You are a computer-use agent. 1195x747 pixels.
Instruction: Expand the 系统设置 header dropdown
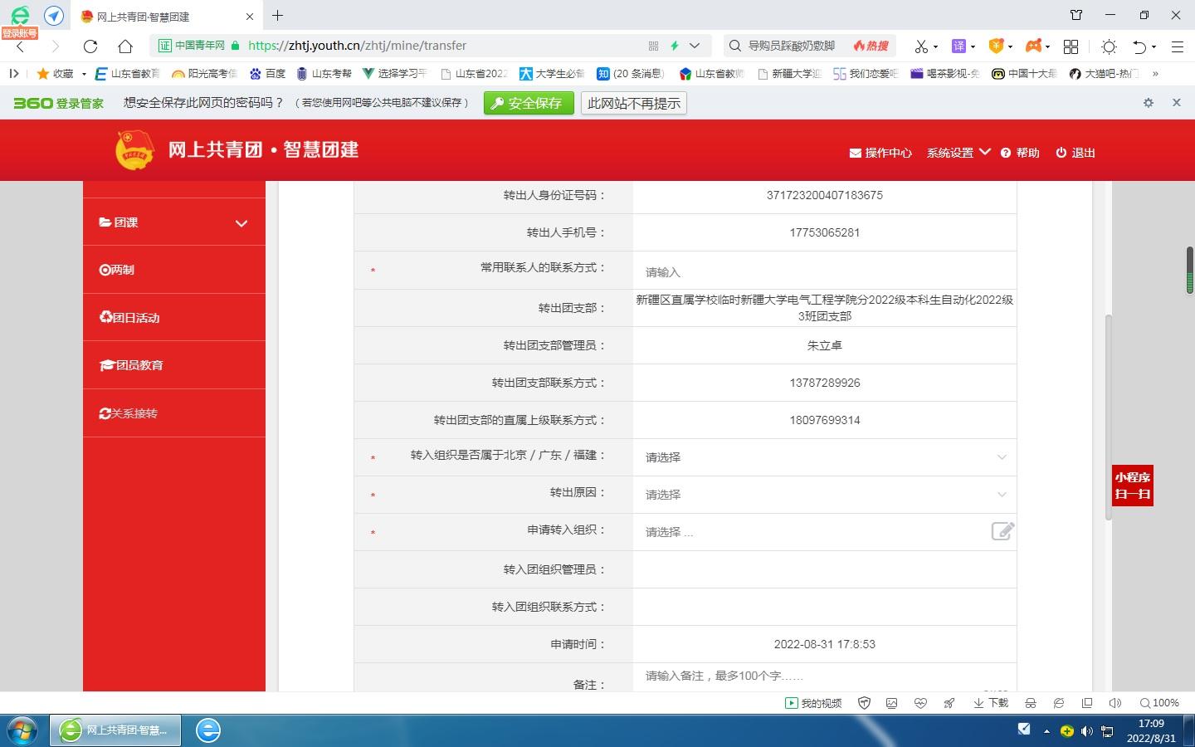pyautogui.click(x=958, y=153)
